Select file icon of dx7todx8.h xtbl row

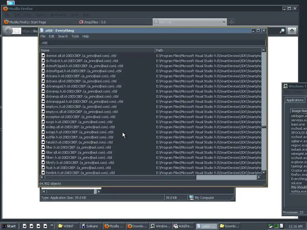tap(43, 60)
